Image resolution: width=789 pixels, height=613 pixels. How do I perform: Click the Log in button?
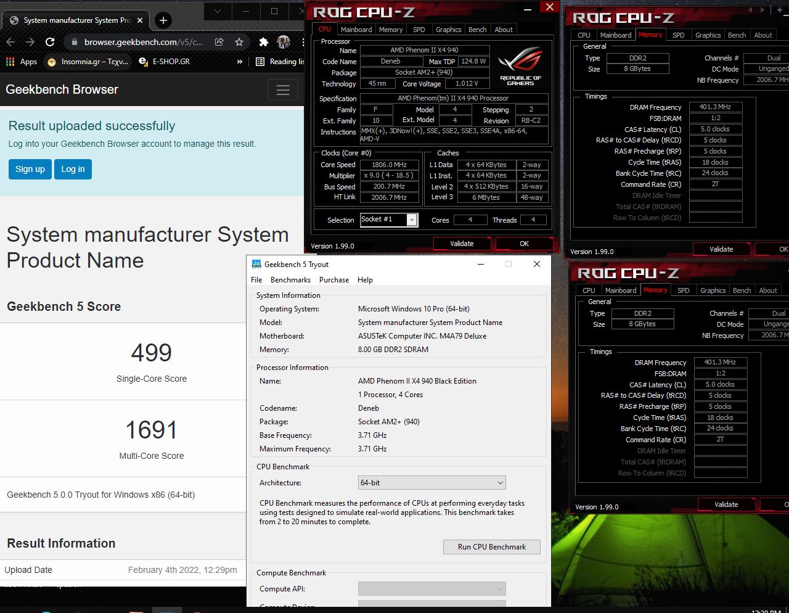coord(73,169)
